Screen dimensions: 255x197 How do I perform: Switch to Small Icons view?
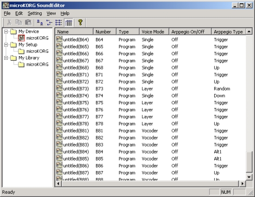[49, 22]
